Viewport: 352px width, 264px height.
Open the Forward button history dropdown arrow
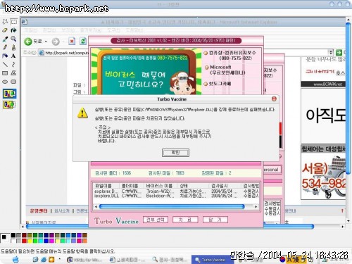63,42
